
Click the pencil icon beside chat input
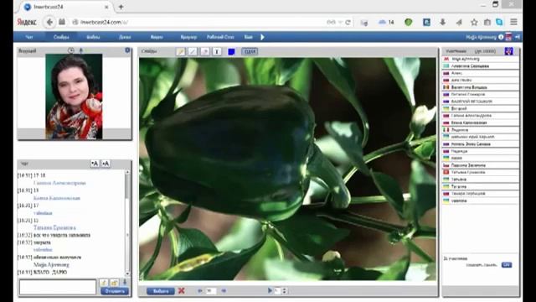click(104, 283)
